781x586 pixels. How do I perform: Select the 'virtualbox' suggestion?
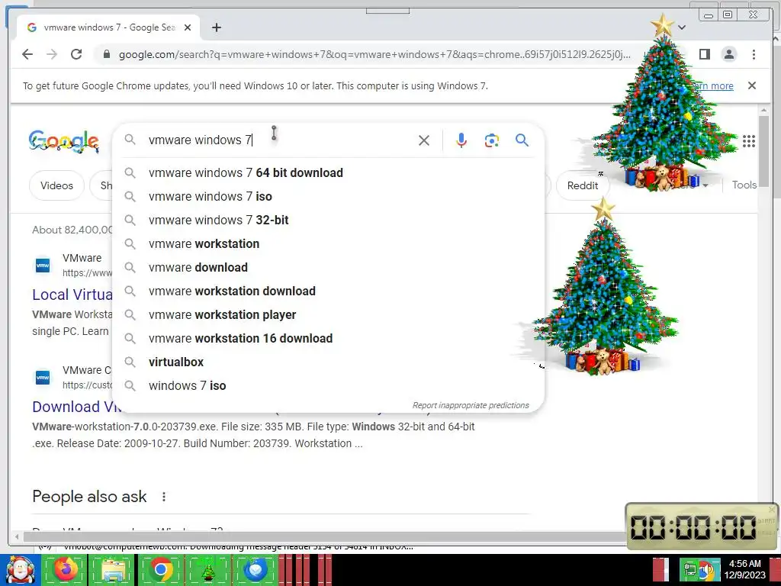328,362
